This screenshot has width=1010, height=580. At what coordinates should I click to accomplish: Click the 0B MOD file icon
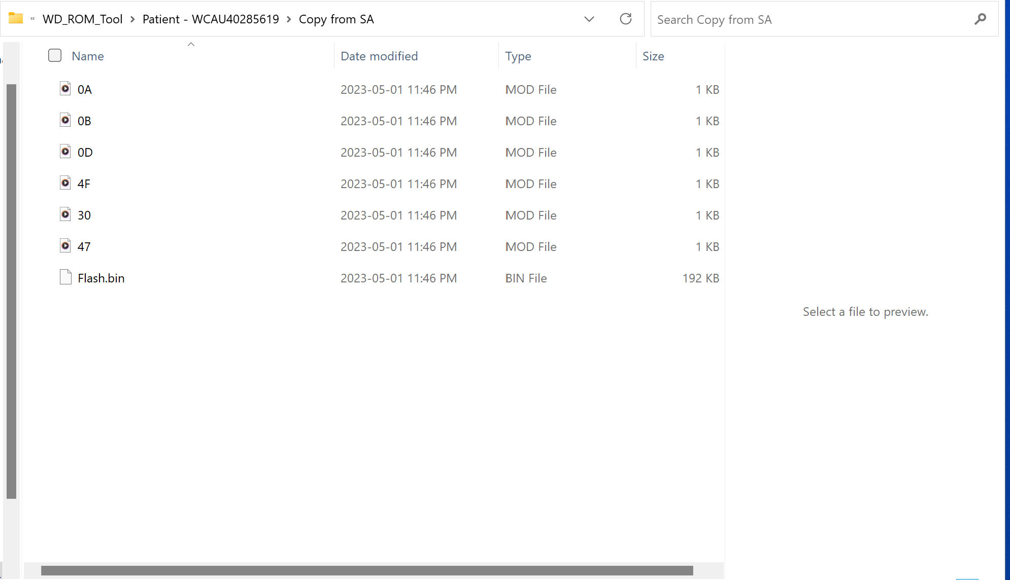coord(65,120)
